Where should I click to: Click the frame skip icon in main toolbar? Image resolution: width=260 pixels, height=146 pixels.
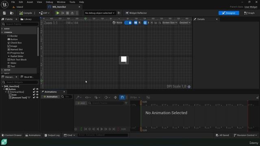63,13
